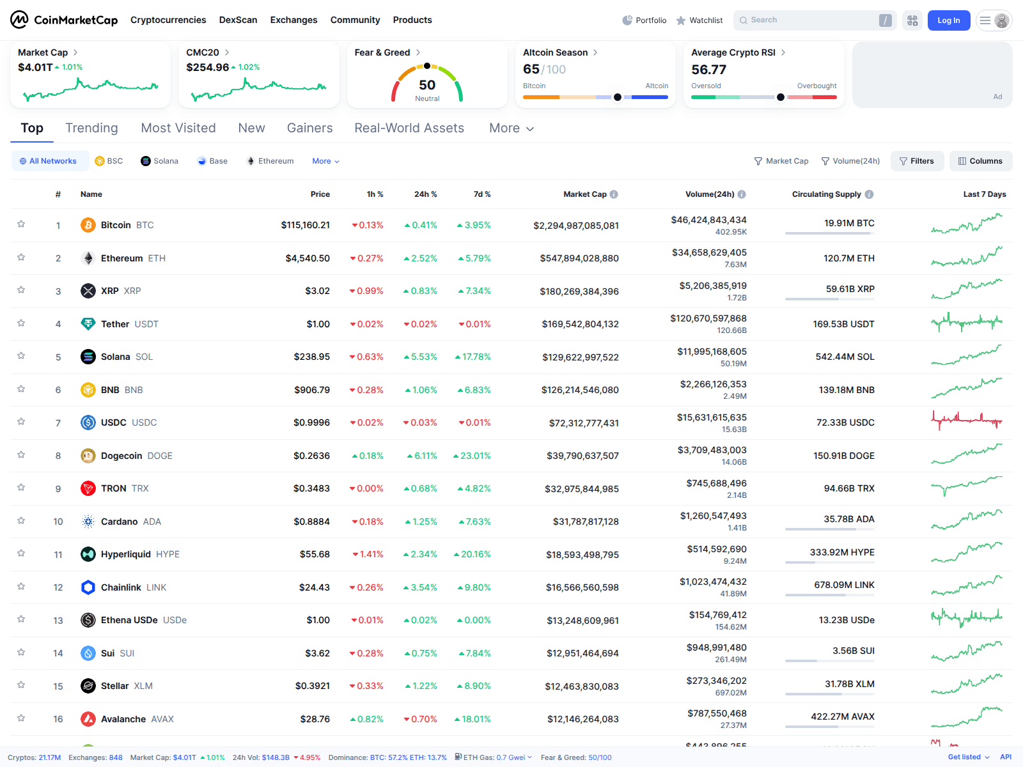Click the Ethereum coin logo
This screenshot has width=1023, height=767.
pyautogui.click(x=88, y=258)
